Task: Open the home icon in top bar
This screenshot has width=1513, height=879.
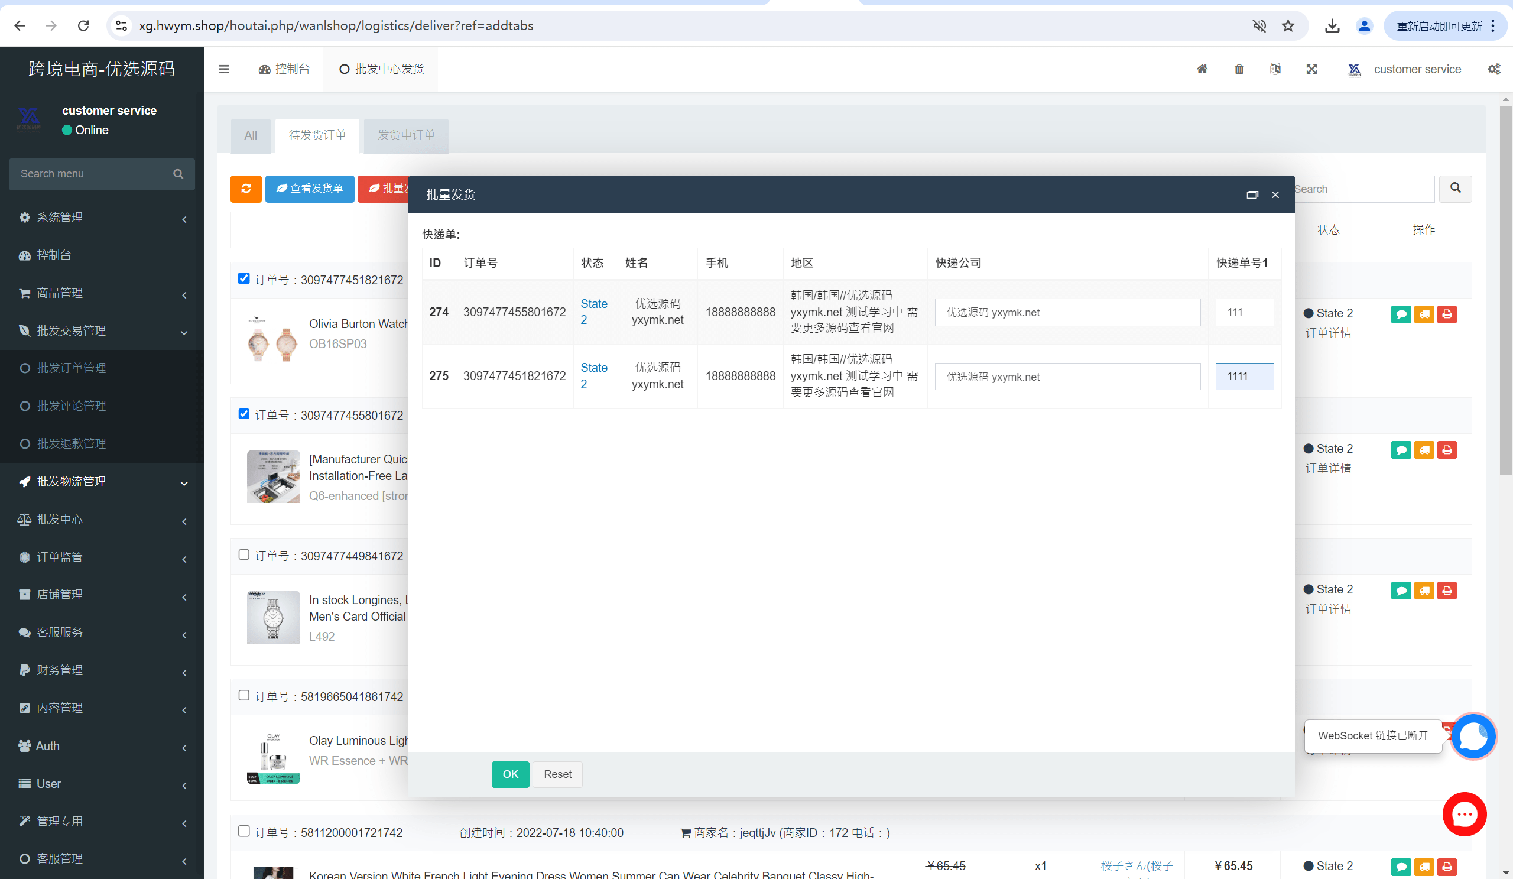Action: click(1202, 69)
